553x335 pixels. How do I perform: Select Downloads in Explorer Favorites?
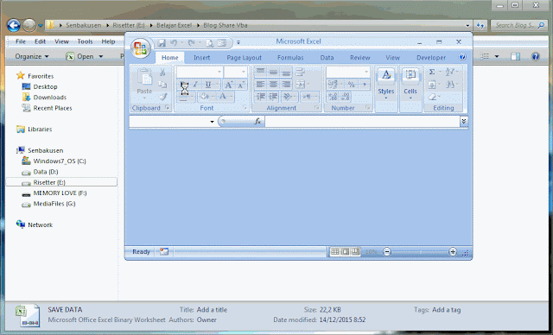tap(50, 98)
